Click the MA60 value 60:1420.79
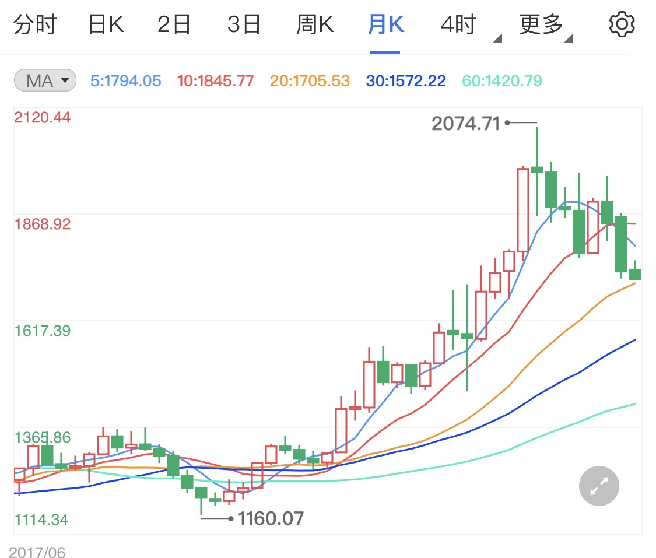 pyautogui.click(x=502, y=80)
